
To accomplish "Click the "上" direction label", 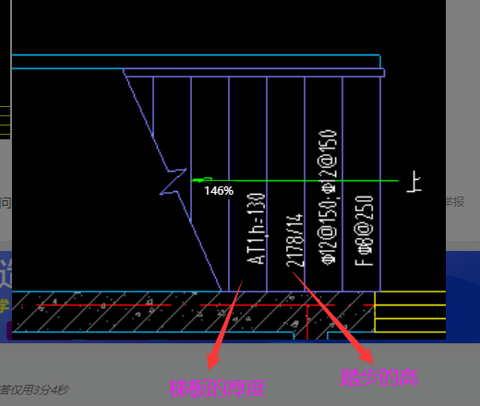I will (x=414, y=182).
